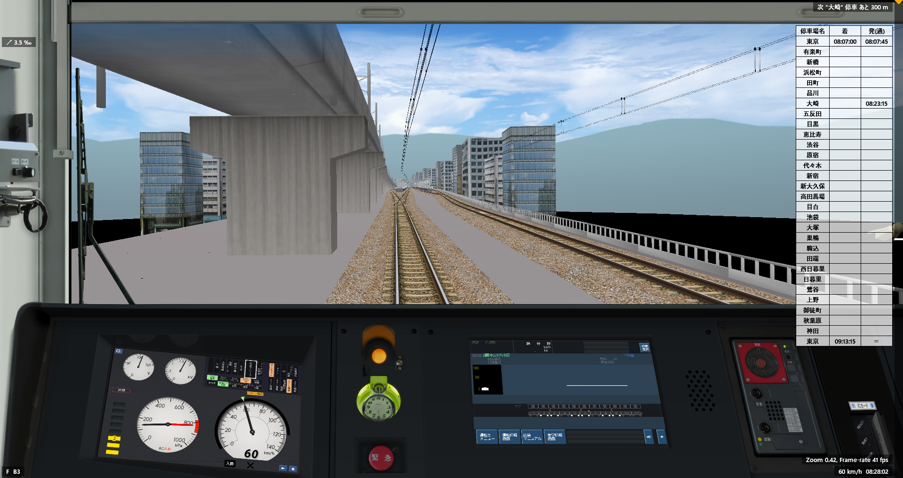
Task: Open the 応急マニュアル screen
Action: tap(532, 437)
